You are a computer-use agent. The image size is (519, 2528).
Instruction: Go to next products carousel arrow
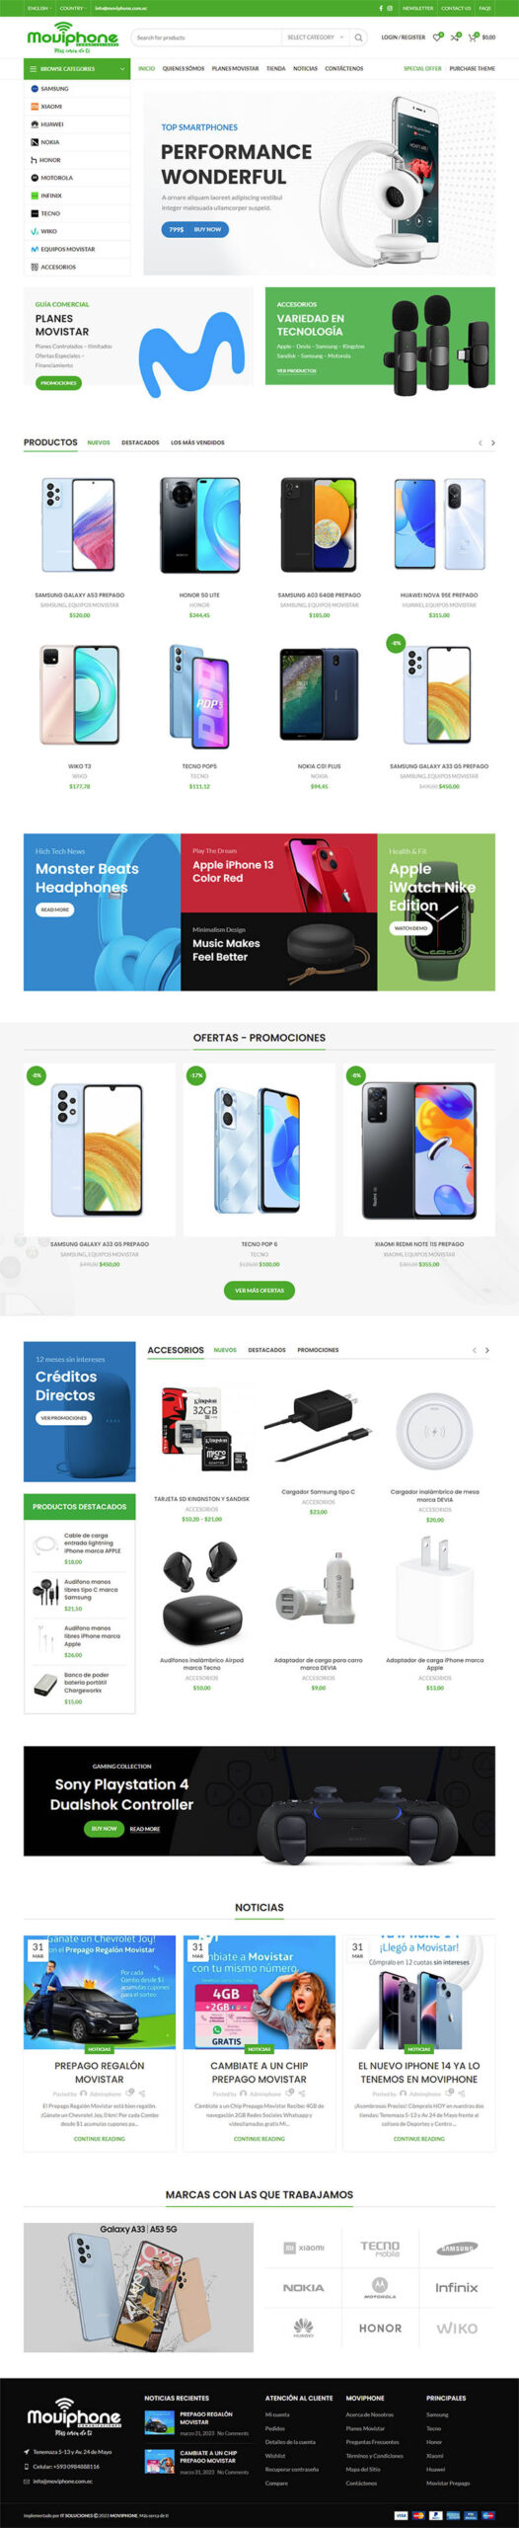[493, 442]
